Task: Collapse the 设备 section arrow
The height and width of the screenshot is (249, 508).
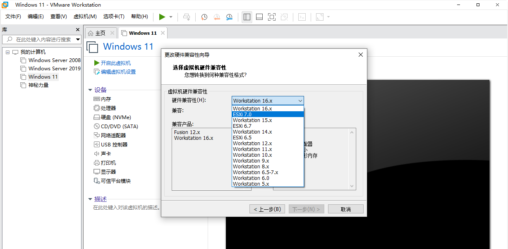Action: [90, 90]
